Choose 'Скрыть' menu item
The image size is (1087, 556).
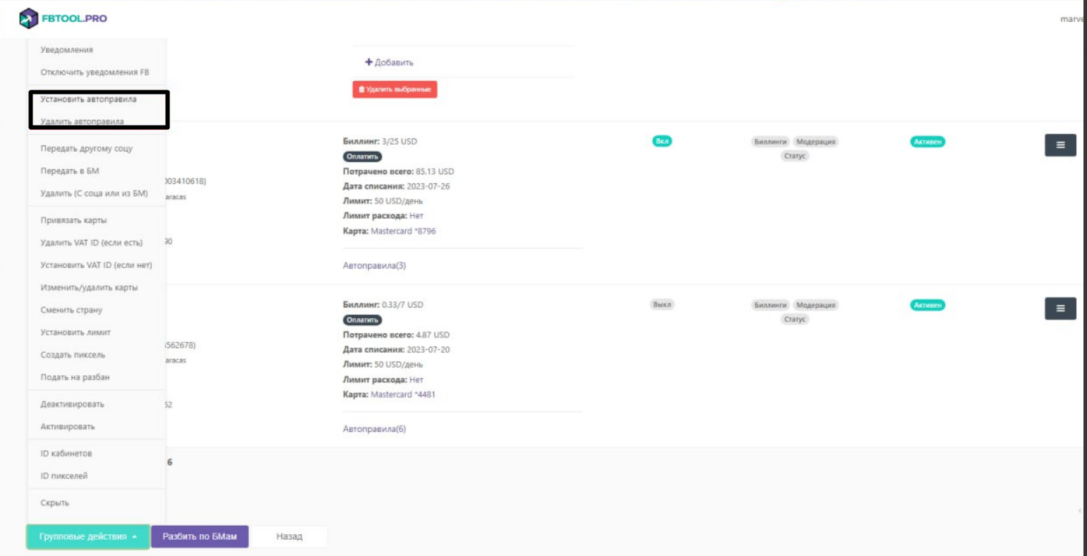[x=55, y=503]
